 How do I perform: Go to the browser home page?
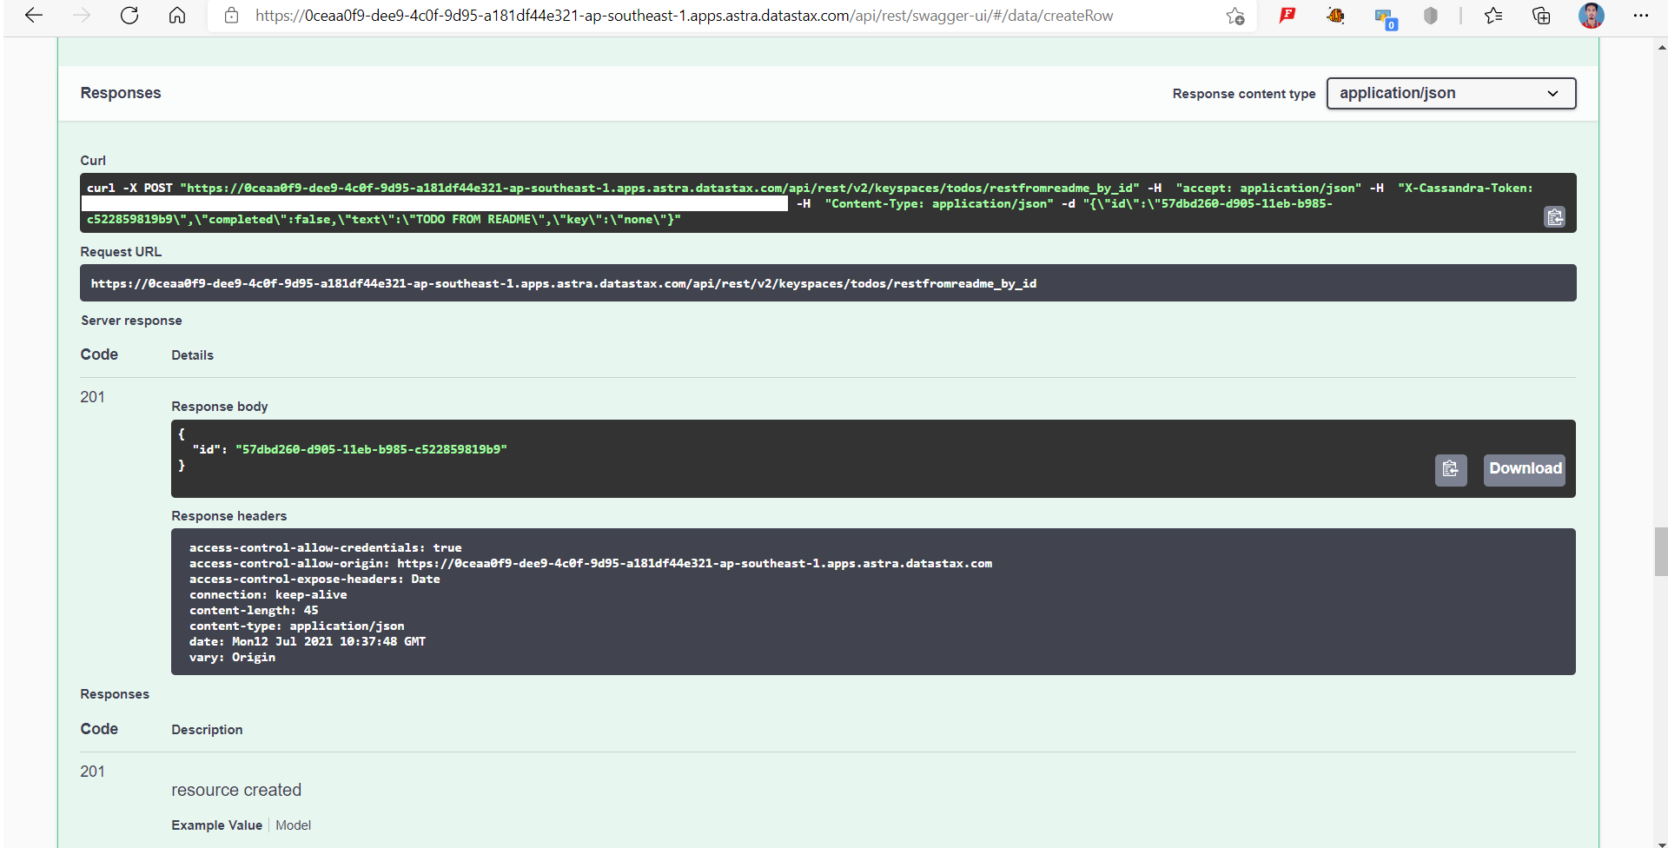pos(177,16)
